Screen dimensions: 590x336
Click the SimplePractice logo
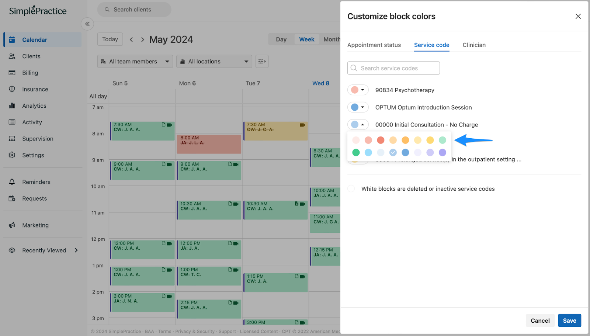[x=38, y=10]
